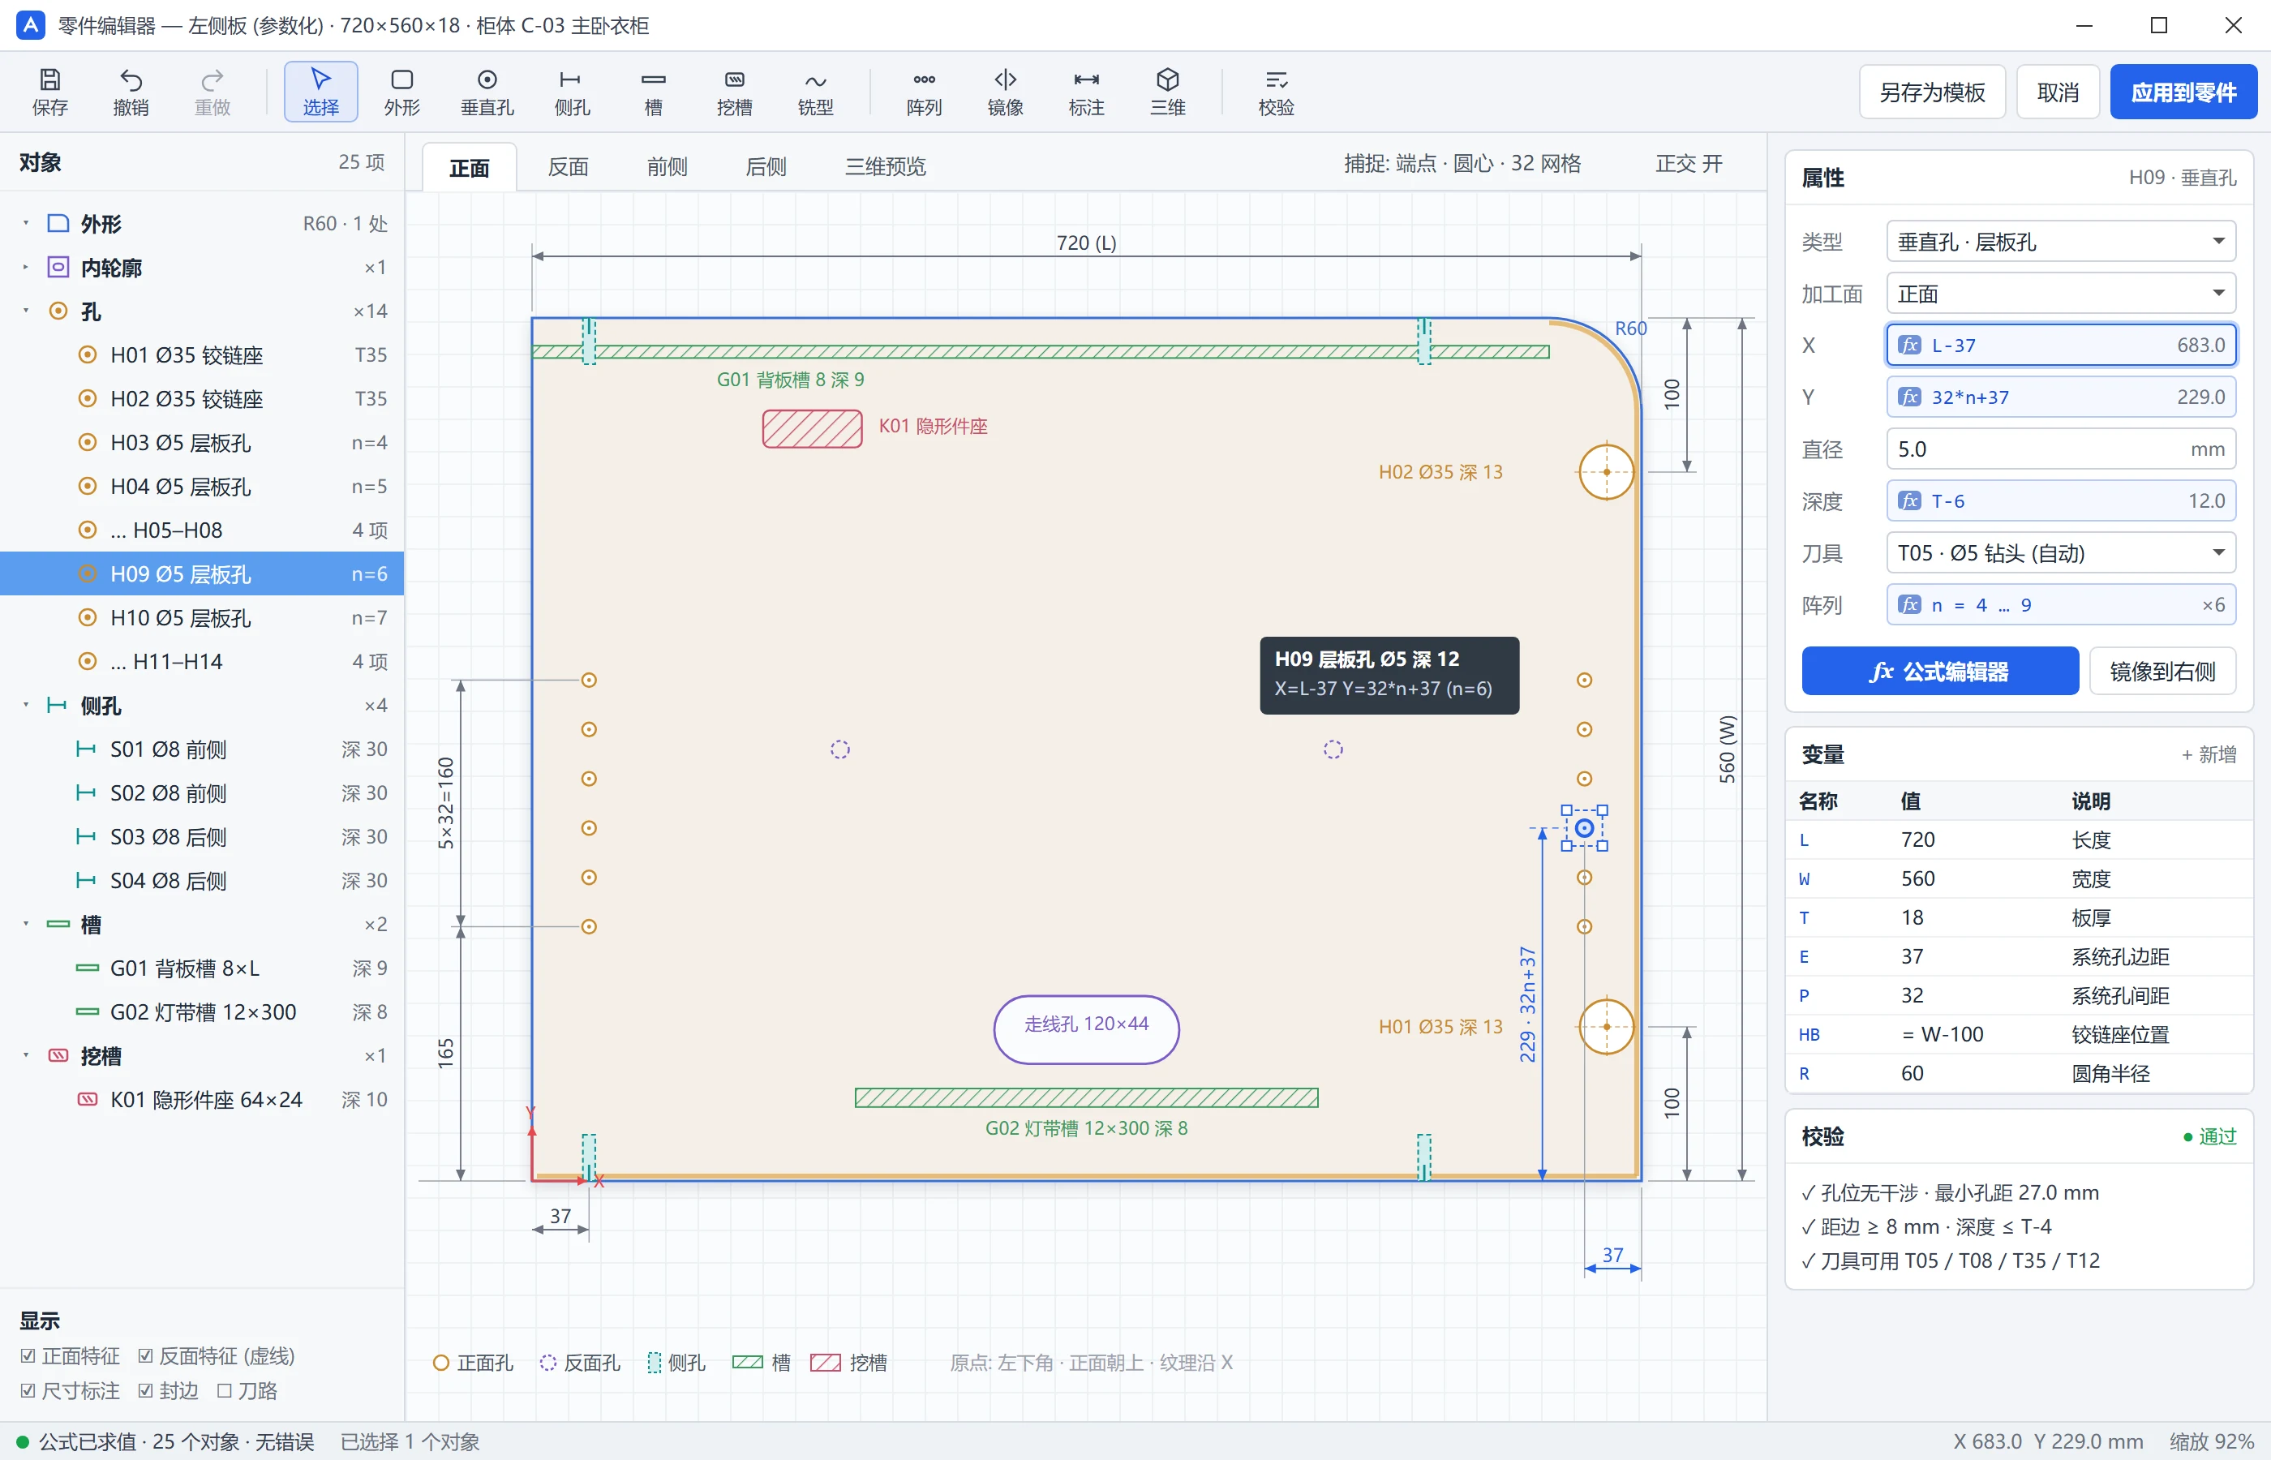Switch to the 前侧 tab
The width and height of the screenshot is (2271, 1460).
pyautogui.click(x=668, y=167)
